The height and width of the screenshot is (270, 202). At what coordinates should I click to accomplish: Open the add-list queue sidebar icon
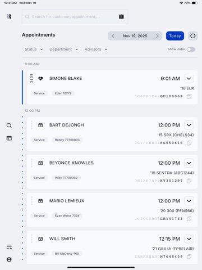[9, 247]
